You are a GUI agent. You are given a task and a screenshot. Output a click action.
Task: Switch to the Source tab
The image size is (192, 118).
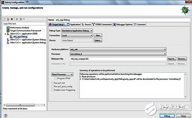click(x=86, y=25)
